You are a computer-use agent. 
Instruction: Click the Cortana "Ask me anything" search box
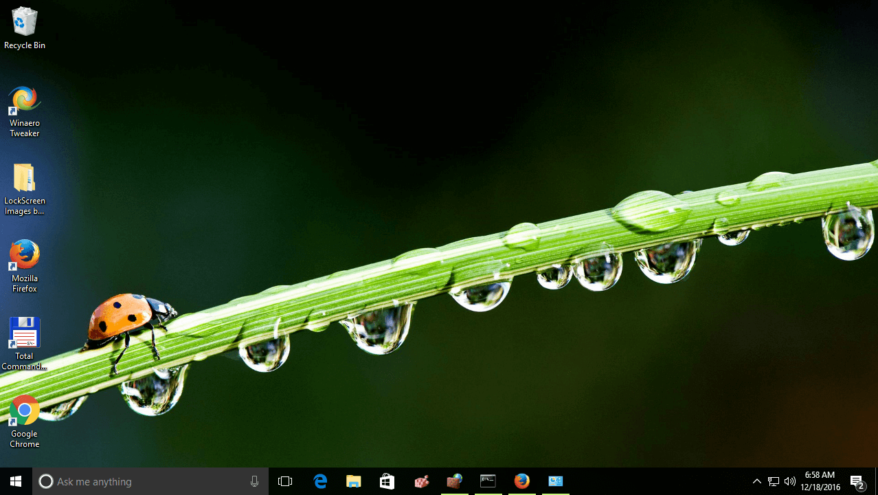tap(150, 481)
